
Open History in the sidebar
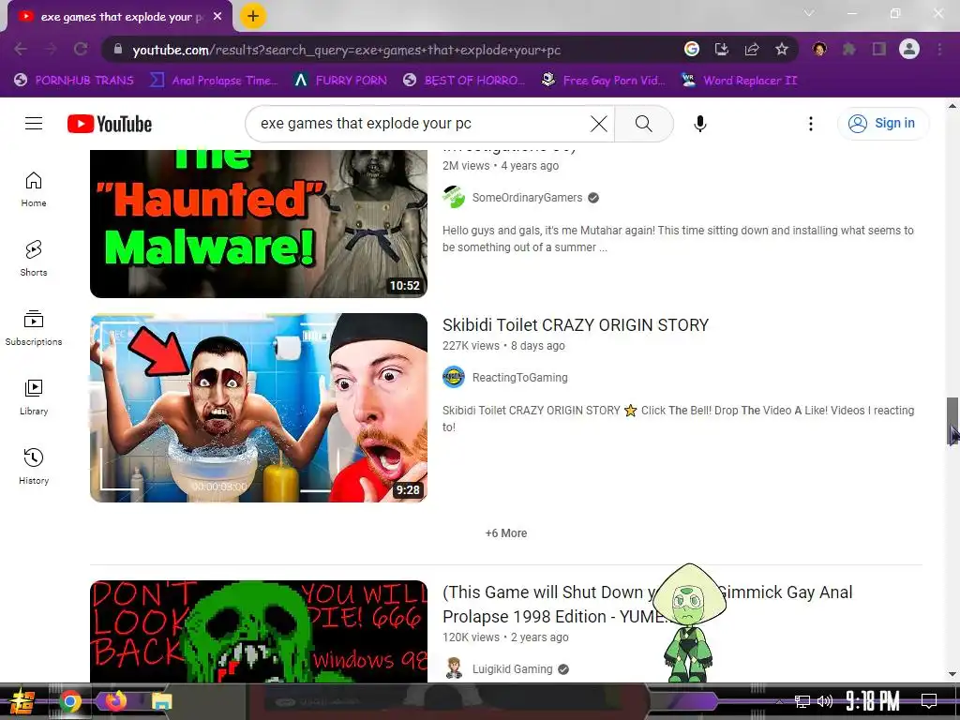[x=34, y=467]
